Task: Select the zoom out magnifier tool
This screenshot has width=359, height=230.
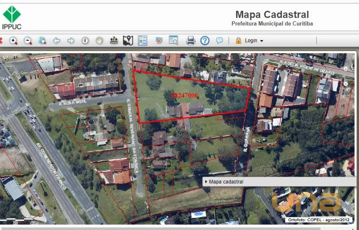Action: [28, 40]
